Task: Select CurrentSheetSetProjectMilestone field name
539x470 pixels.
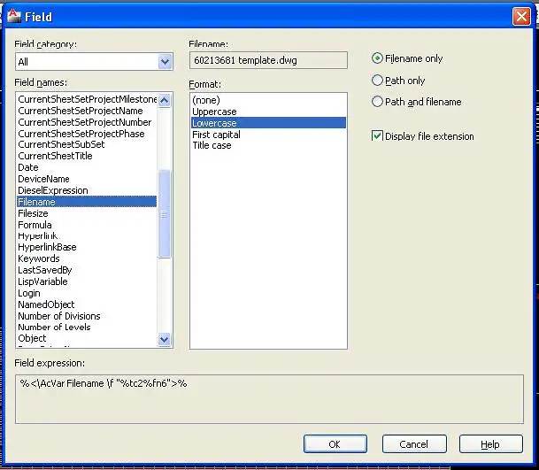Action: (87, 99)
